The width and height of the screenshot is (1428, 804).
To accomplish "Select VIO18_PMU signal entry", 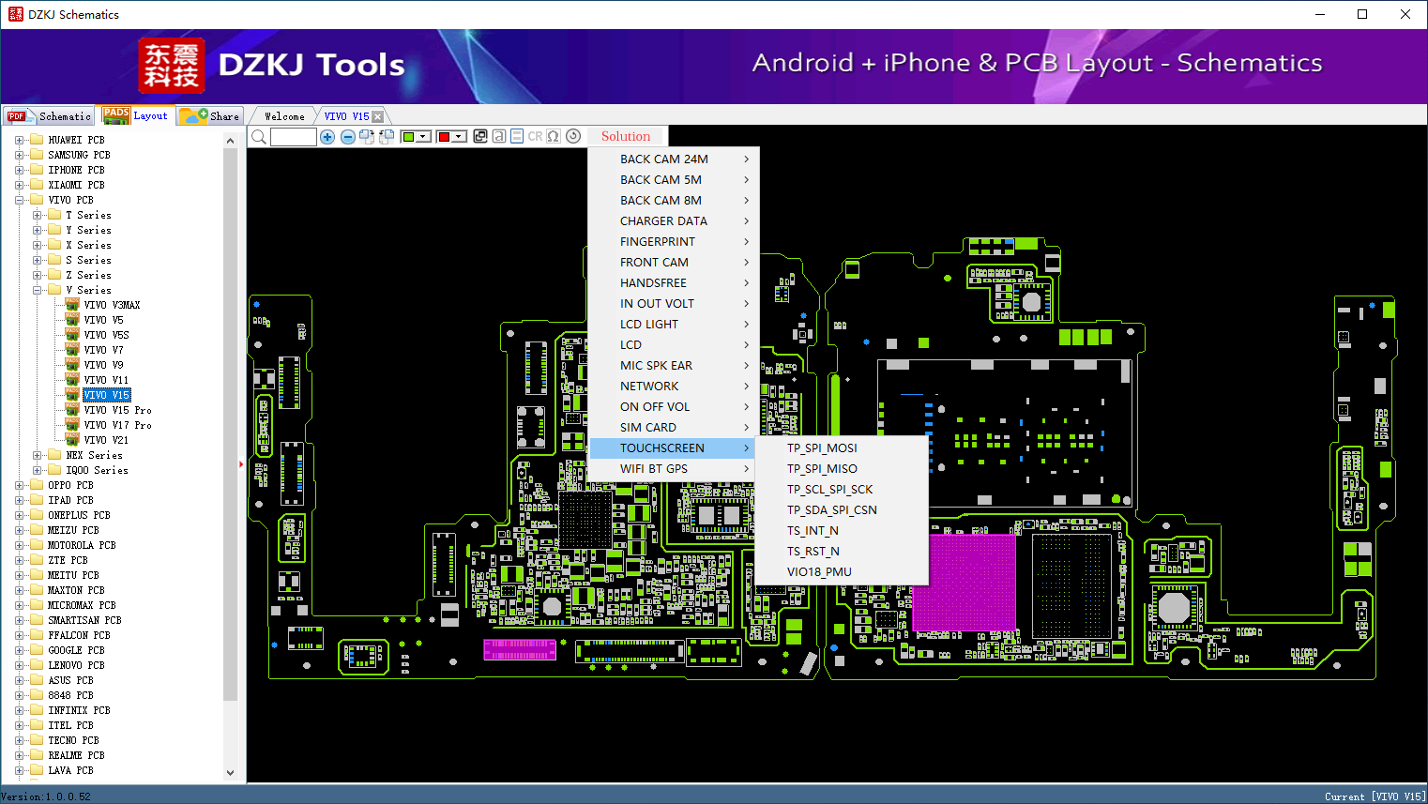I will click(x=843, y=572).
